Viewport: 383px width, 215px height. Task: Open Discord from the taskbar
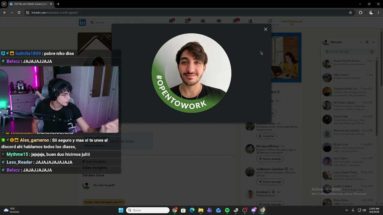point(254,210)
